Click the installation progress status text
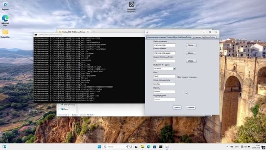Viewport: 266px width, 150px height. click(187, 77)
